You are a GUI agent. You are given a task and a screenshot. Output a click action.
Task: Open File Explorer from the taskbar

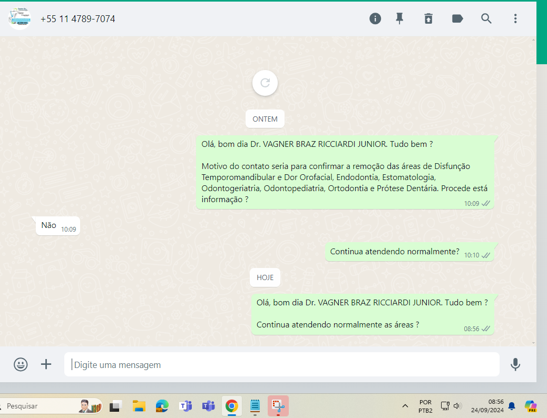pos(139,406)
